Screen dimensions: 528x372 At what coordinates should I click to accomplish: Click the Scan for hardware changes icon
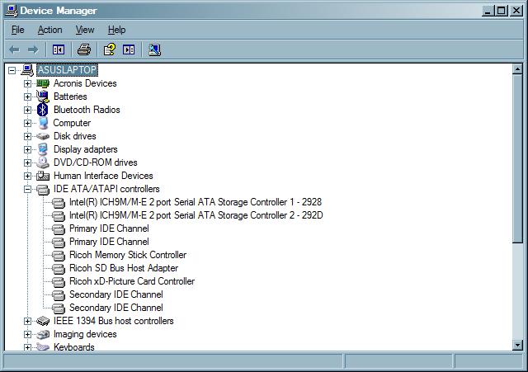(154, 49)
